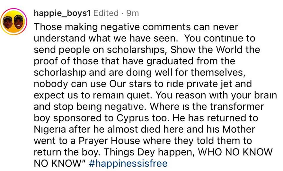The width and height of the screenshot is (283, 171).
Task: Click the Edited label beside username
Action: click(106, 13)
